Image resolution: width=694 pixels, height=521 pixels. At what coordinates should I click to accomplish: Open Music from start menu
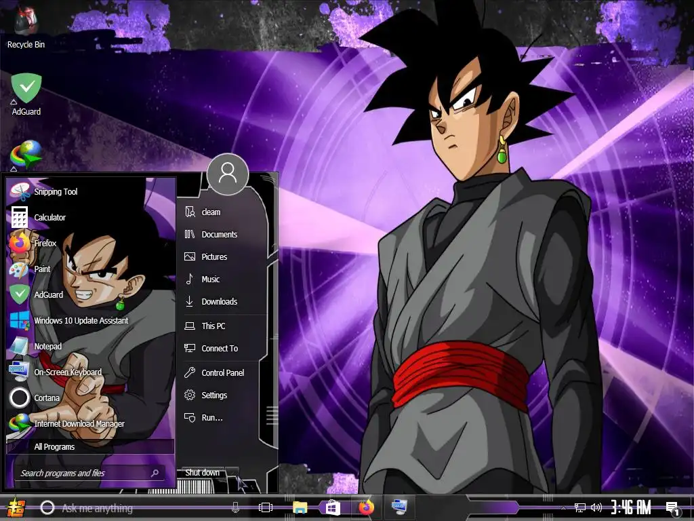[224, 279]
